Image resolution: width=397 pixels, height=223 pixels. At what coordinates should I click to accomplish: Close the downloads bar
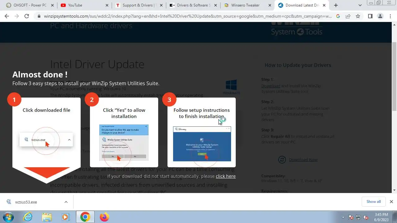click(391, 202)
